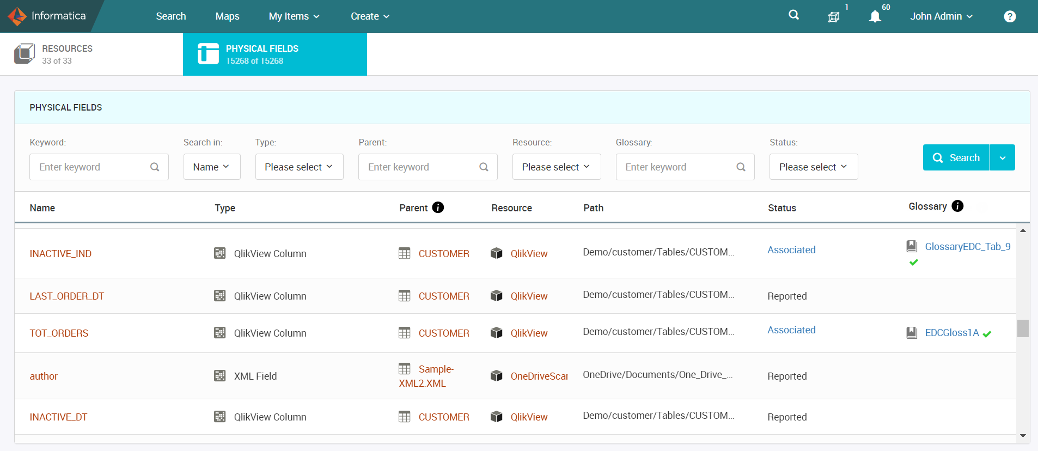Click the QlikView cube icon in LAST_ORDER_DT row
The image size is (1038, 451).
pos(497,296)
